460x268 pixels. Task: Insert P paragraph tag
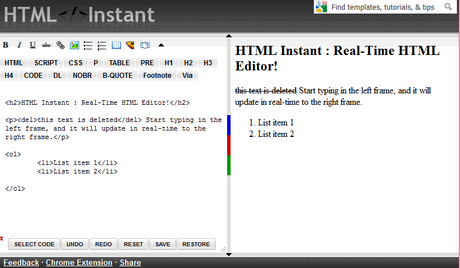coord(96,63)
